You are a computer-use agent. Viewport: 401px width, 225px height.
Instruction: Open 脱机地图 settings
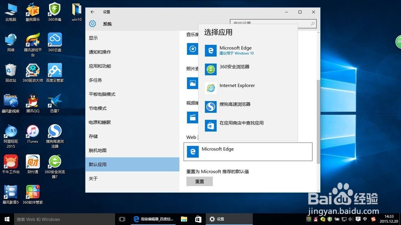tap(132, 150)
